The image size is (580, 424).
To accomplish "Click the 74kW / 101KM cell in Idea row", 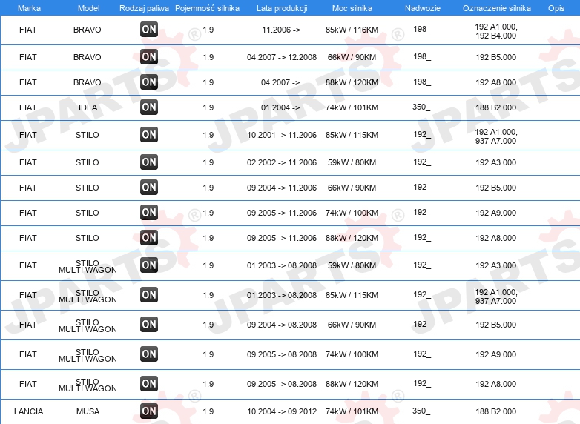I will tap(352, 107).
